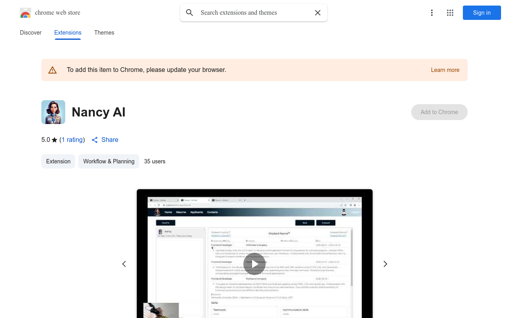The width and height of the screenshot is (509, 318).
Task: Click the rating star icon
Action: pos(54,140)
